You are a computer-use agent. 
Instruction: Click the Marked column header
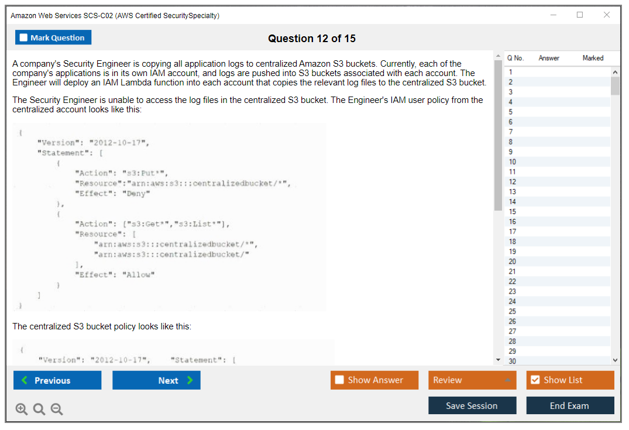593,58
